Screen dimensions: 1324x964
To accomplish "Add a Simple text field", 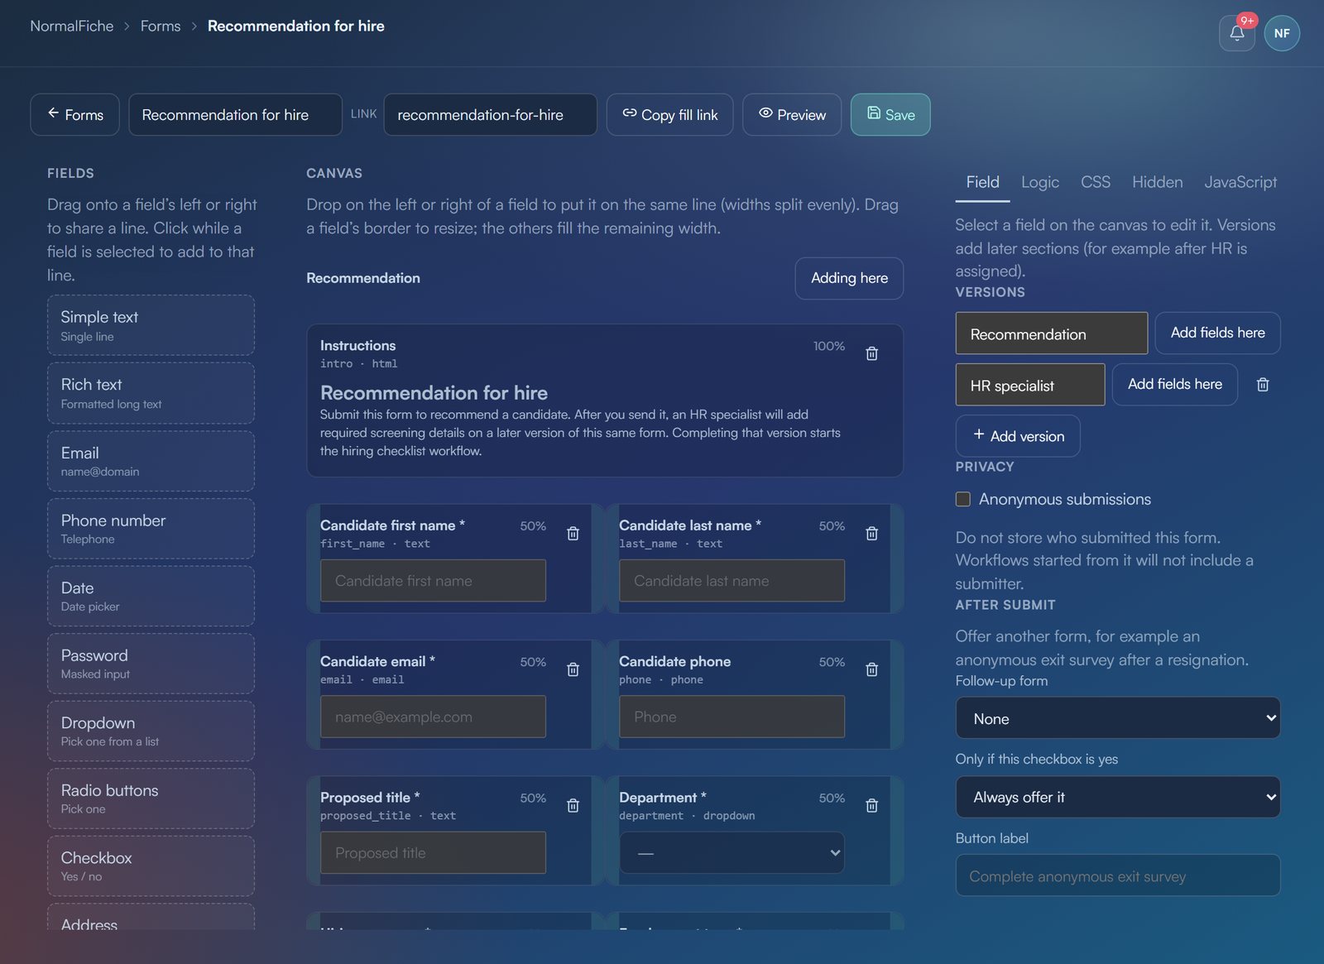I will [151, 325].
